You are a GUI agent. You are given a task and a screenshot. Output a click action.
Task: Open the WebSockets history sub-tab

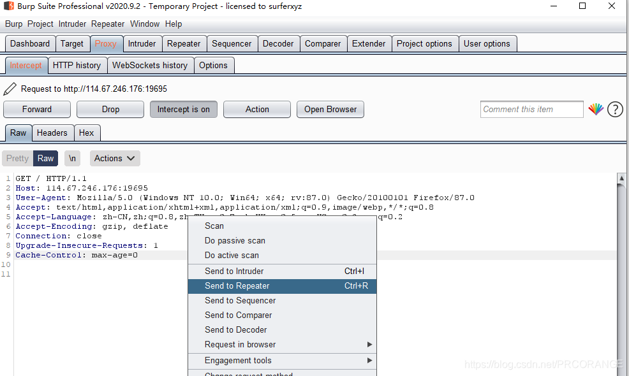150,66
